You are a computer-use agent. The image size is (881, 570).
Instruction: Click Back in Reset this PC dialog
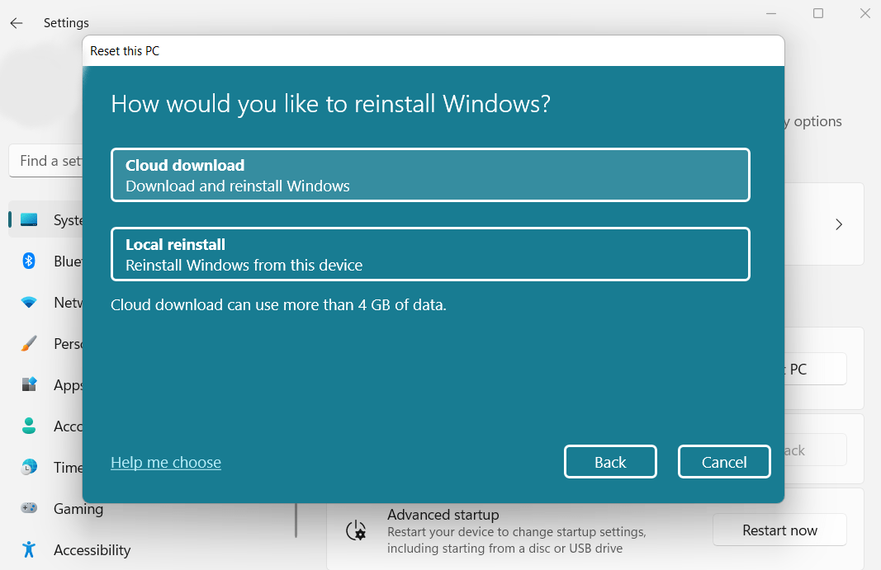click(610, 462)
